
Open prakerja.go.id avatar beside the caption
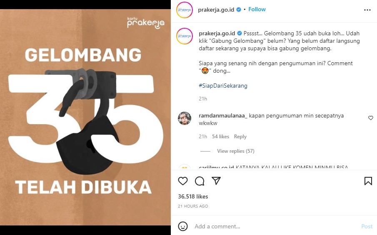click(x=185, y=36)
